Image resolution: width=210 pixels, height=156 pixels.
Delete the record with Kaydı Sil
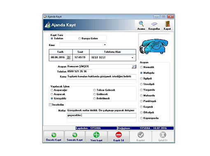tap(119, 137)
